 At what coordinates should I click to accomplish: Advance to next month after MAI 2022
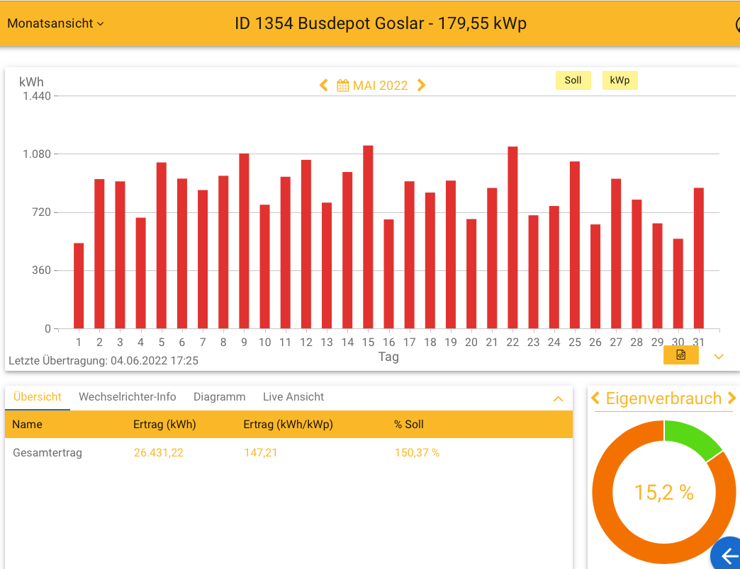(422, 86)
